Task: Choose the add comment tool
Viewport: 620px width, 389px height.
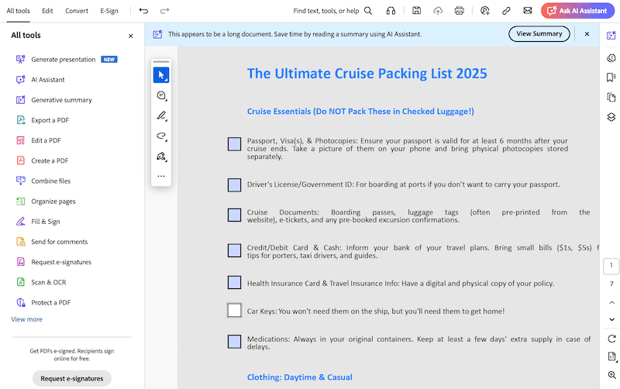Action: point(161,95)
